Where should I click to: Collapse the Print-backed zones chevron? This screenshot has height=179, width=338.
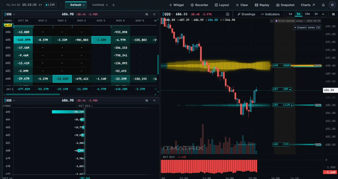(x=272, y=21)
